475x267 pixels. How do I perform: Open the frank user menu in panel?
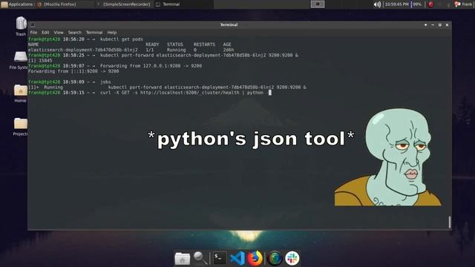[464, 4]
